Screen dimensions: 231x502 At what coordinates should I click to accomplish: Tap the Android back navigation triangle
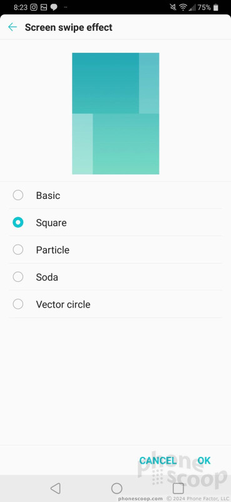coord(55,488)
